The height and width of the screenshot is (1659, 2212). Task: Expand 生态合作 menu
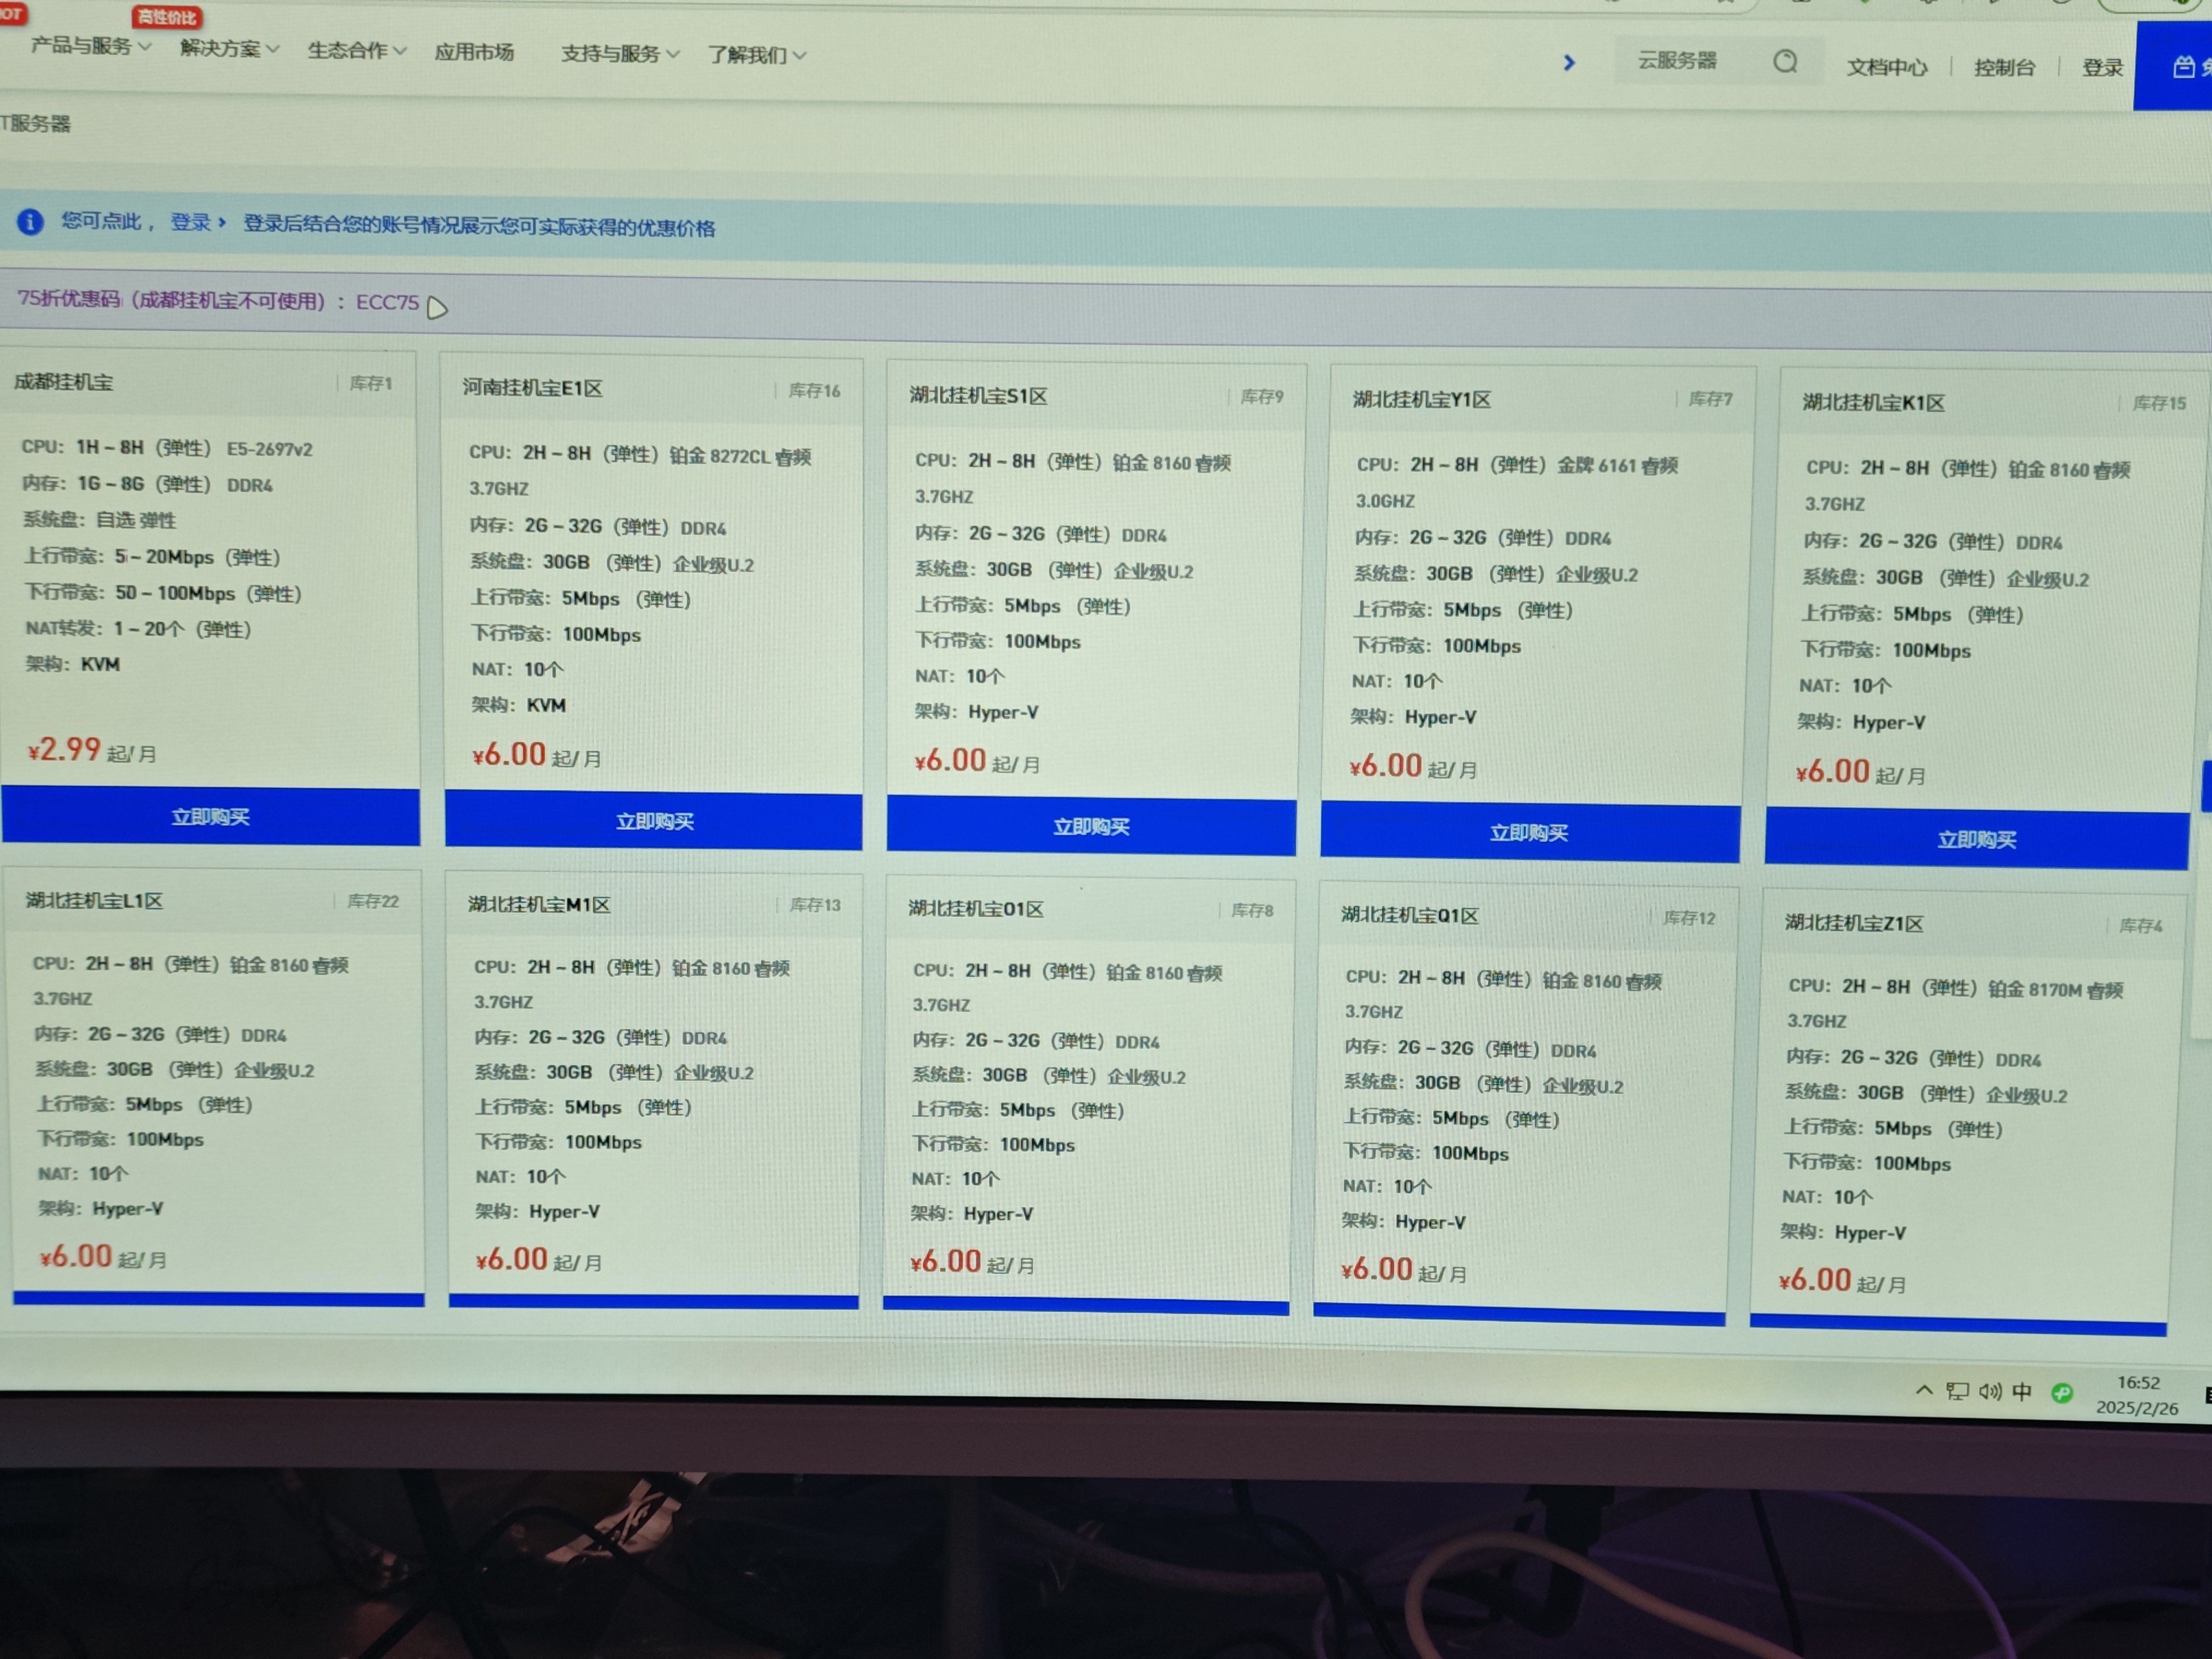point(356,50)
